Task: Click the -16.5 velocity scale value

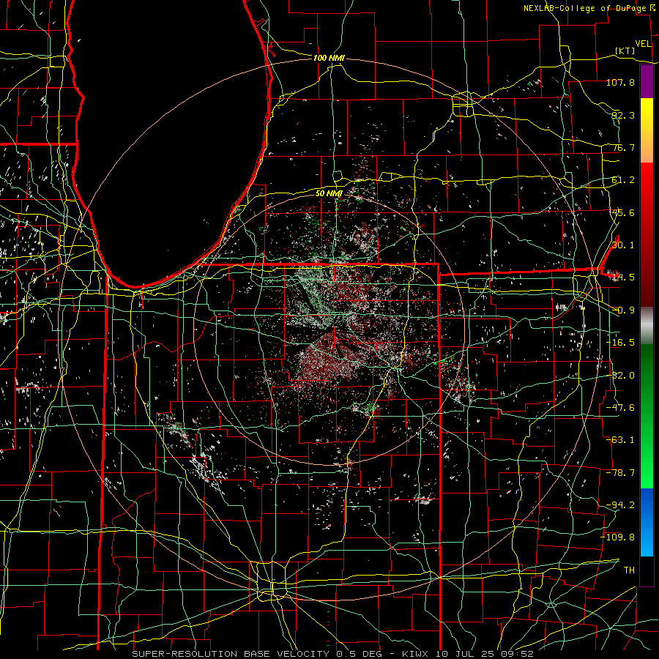Action: click(x=620, y=343)
